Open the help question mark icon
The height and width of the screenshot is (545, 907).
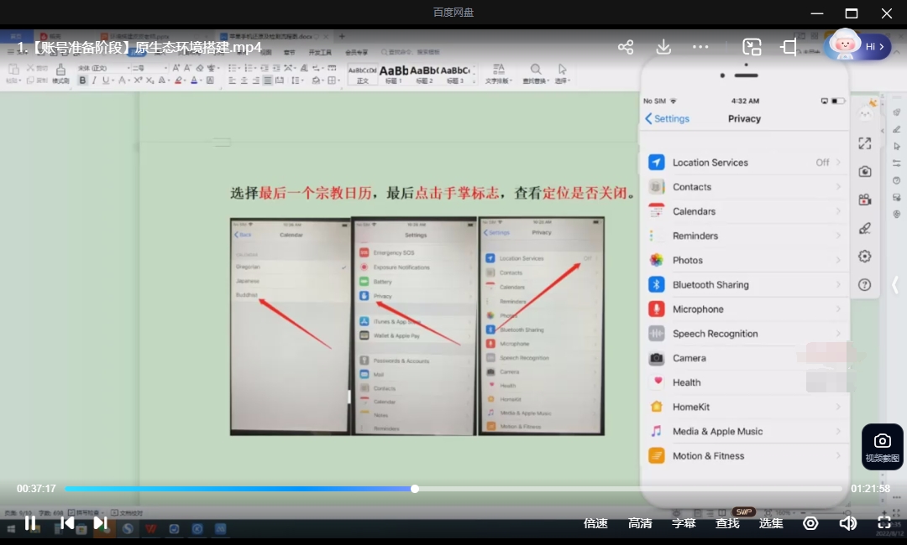[x=865, y=284]
